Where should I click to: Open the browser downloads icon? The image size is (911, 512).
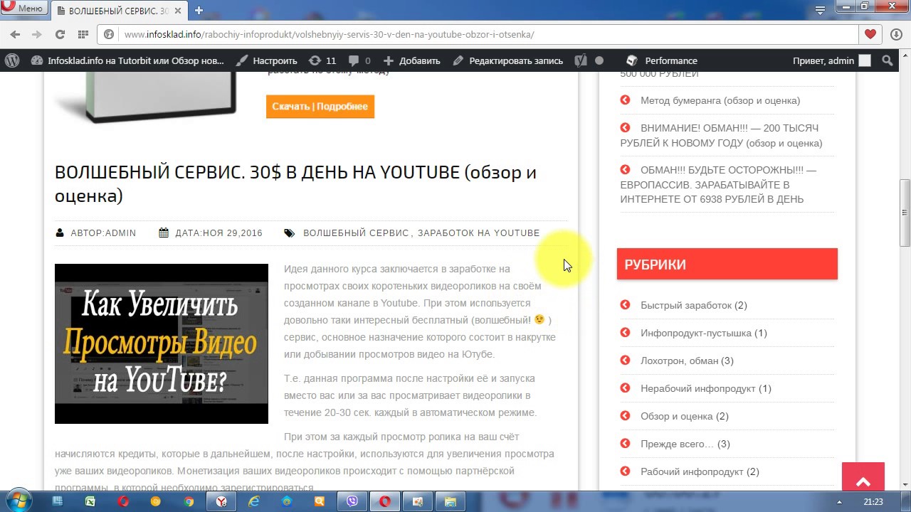tap(896, 34)
